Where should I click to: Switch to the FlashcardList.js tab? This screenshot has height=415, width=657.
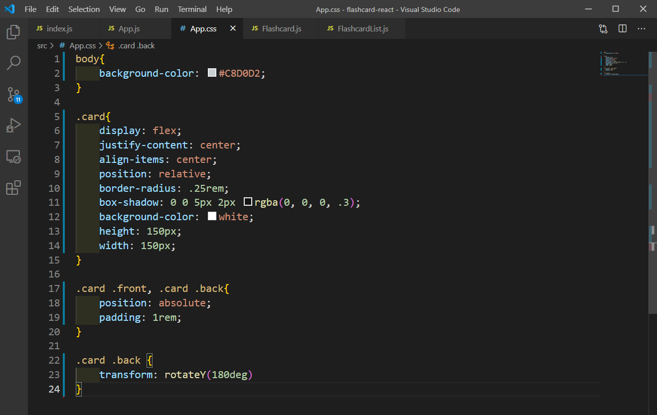[x=361, y=29]
